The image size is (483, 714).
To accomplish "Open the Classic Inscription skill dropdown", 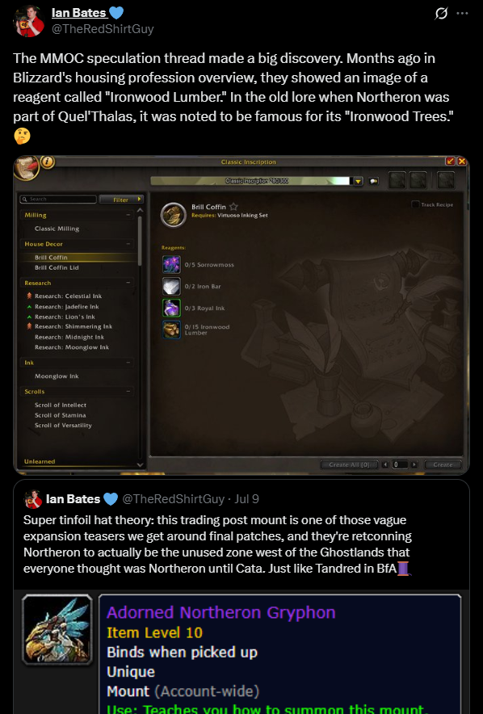I will click(359, 181).
